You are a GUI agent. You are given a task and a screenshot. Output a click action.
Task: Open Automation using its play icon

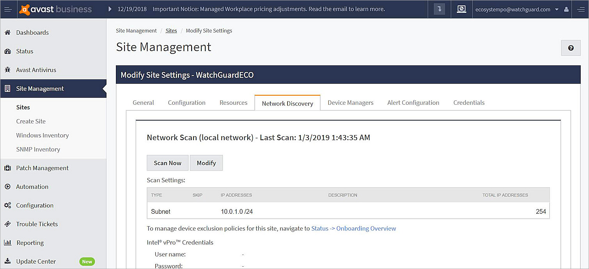(x=7, y=186)
